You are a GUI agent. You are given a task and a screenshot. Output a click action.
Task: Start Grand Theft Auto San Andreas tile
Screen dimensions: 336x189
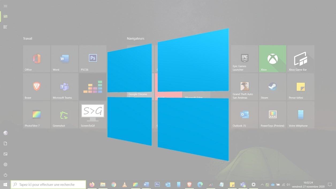coord(245,87)
